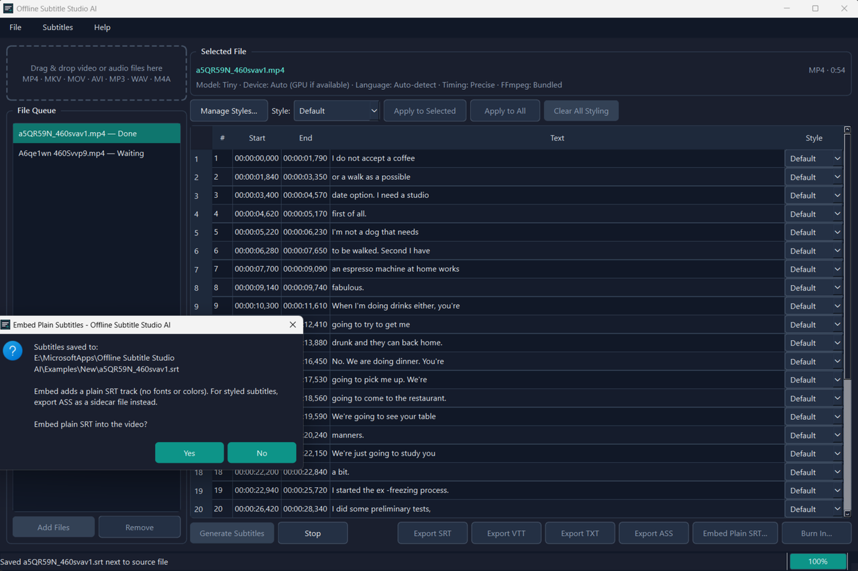This screenshot has width=858, height=571.
Task: Open style dropdown for "I do not accept a coffee"
Action: (814, 158)
